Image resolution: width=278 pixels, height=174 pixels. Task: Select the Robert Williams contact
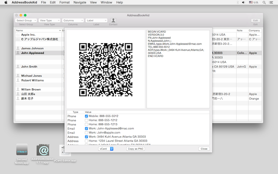pyautogui.click(x=33, y=80)
